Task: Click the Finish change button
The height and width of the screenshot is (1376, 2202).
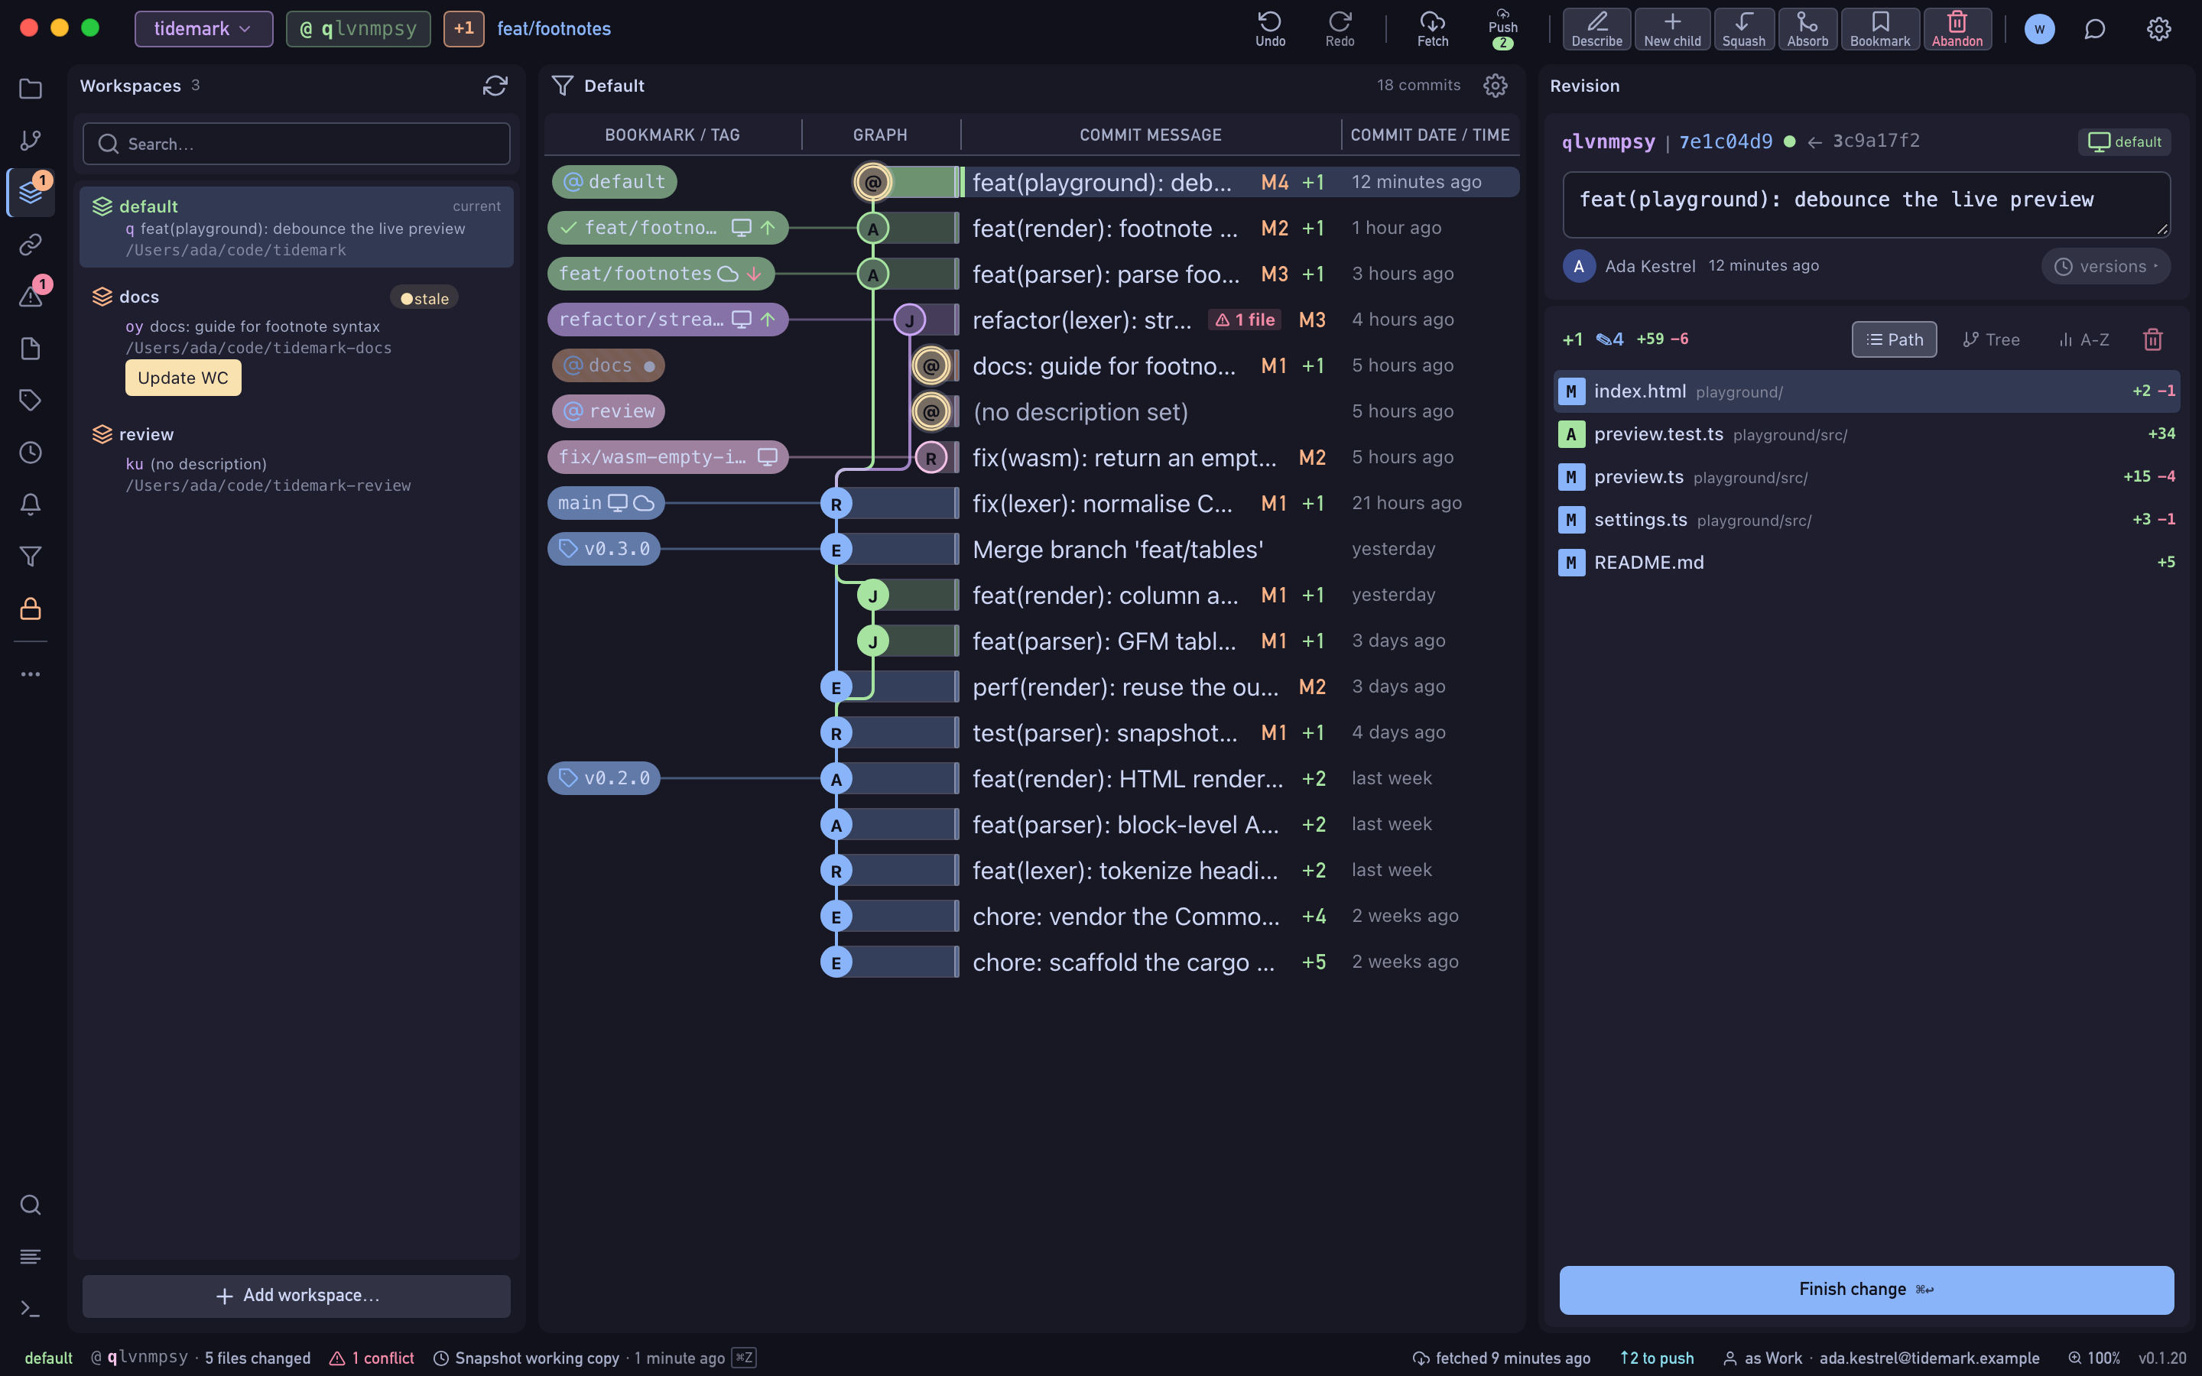Action: [1866, 1290]
